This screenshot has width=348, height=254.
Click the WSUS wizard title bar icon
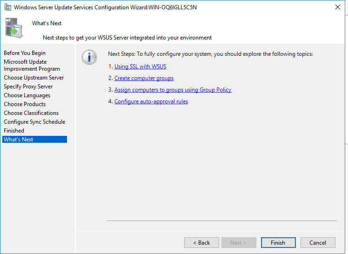pos(7,7)
